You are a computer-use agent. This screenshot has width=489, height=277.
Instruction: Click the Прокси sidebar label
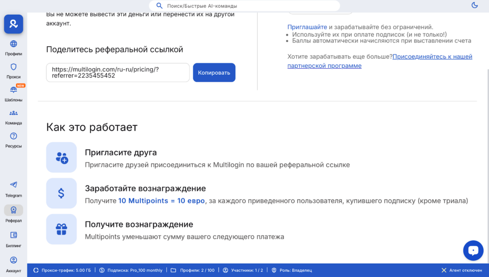[13, 77]
